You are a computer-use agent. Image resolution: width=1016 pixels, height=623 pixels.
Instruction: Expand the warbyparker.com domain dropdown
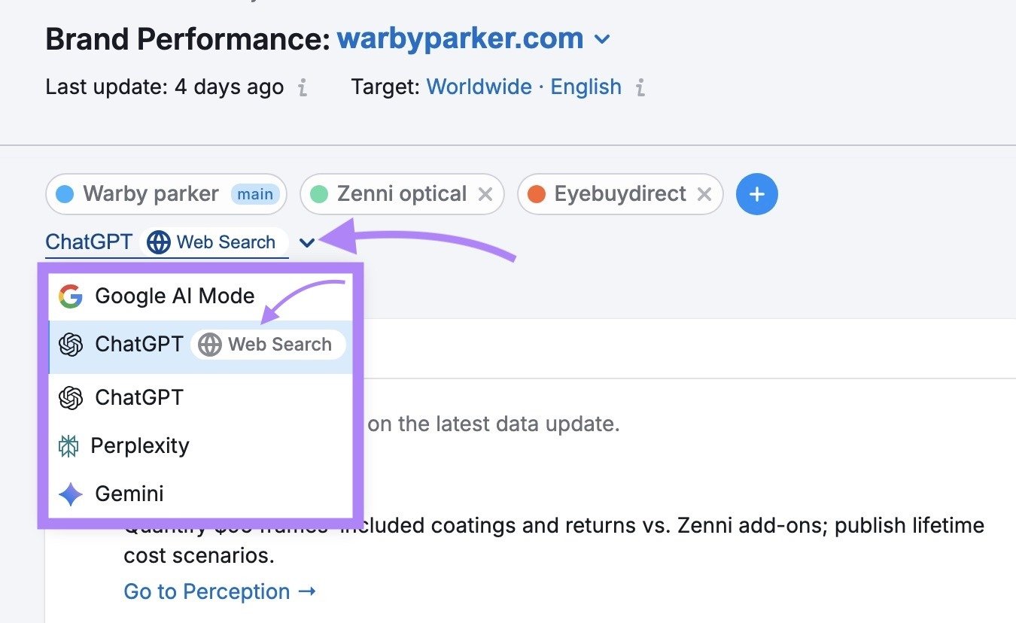point(601,38)
